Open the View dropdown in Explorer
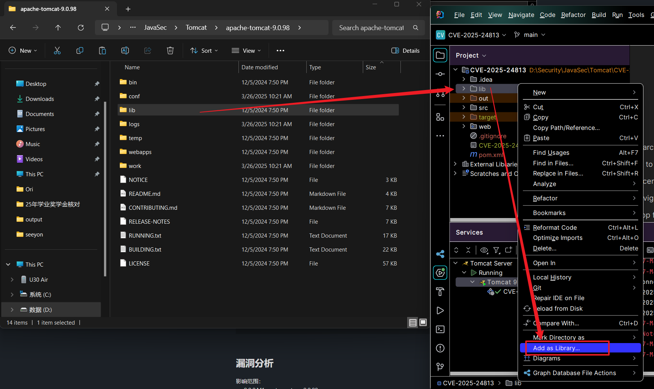The height and width of the screenshot is (389, 654). click(246, 50)
